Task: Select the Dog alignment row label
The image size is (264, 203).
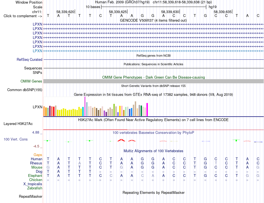Action: [39, 172]
